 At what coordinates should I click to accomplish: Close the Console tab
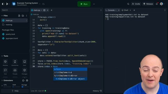[119, 10]
